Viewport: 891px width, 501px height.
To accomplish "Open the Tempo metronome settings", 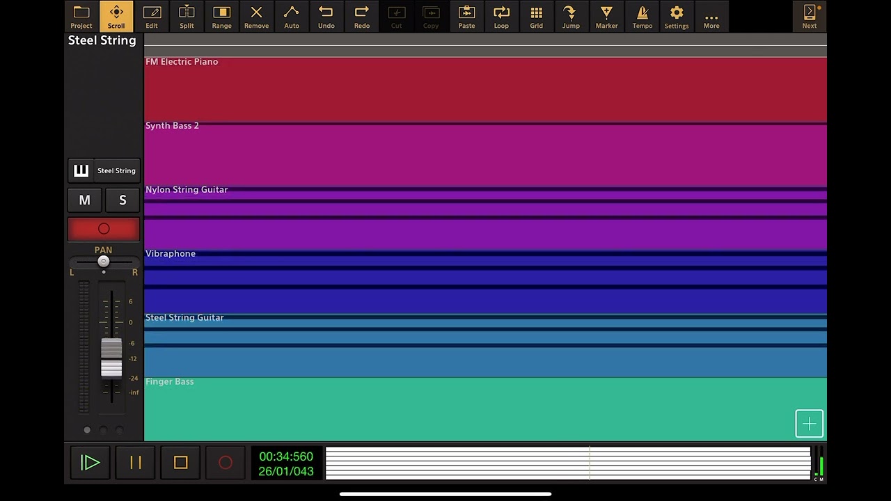I will click(x=642, y=17).
